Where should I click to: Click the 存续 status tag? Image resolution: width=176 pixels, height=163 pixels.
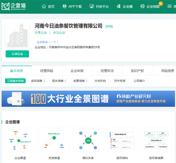tap(109, 26)
